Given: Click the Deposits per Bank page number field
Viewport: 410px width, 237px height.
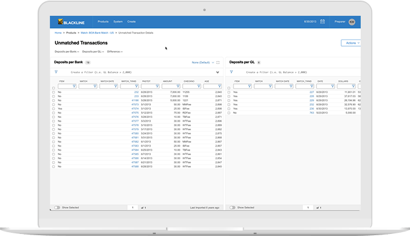Looking at the screenshot, I should [133, 207].
